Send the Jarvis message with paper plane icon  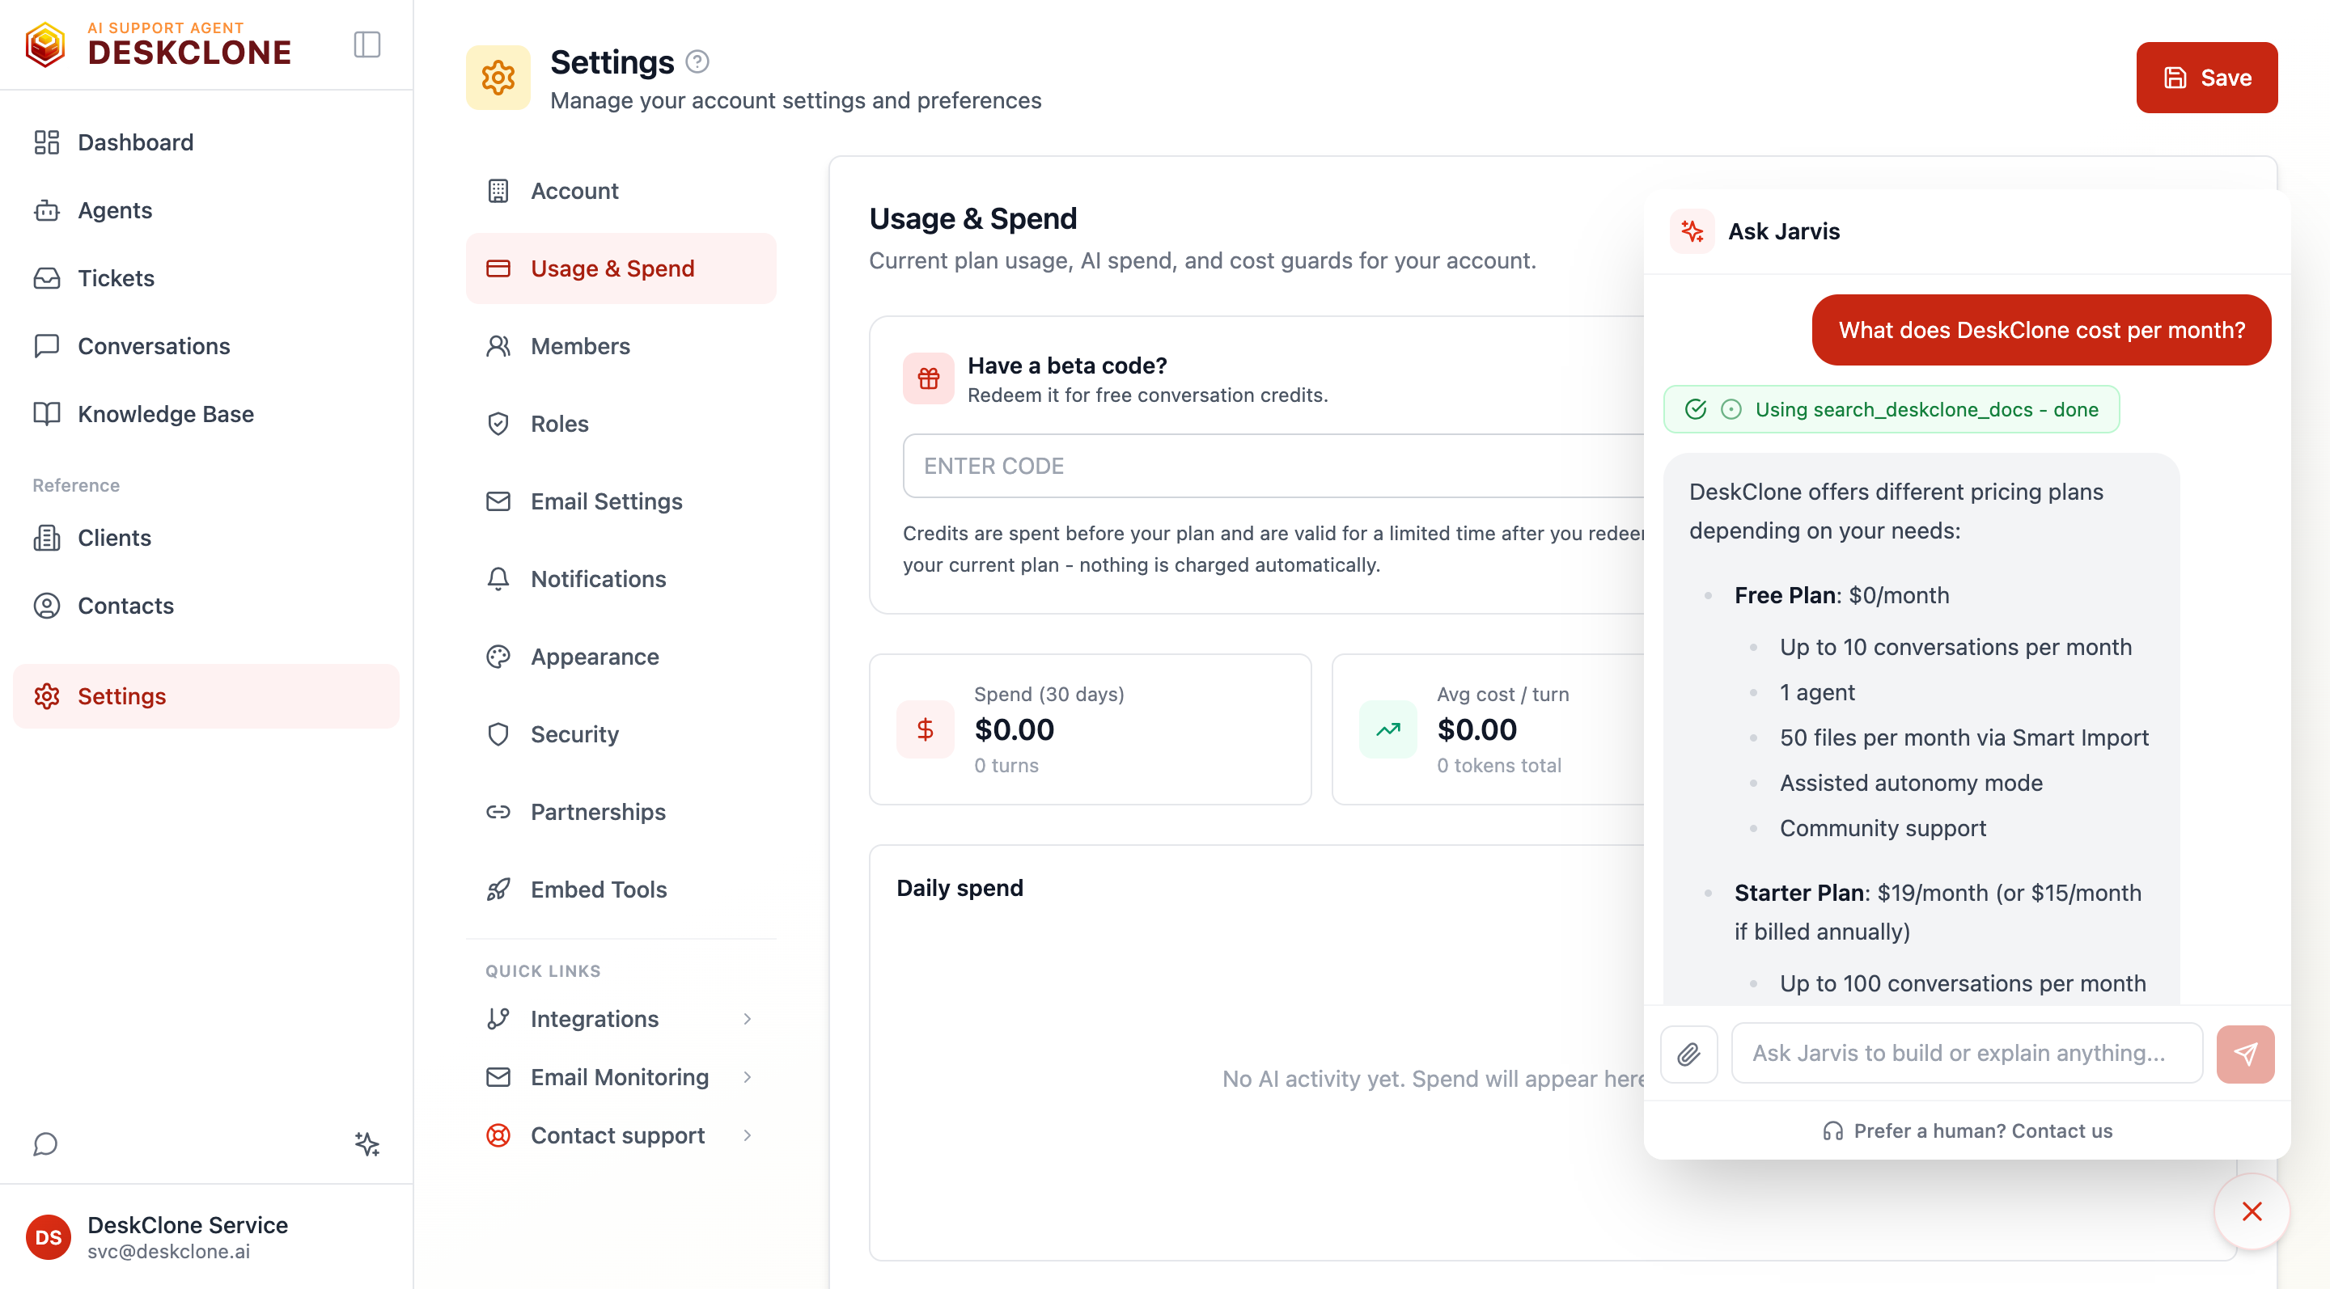point(2245,1054)
